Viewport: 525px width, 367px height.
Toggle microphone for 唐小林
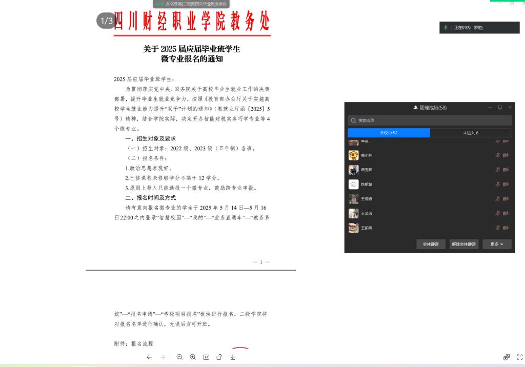point(497,155)
